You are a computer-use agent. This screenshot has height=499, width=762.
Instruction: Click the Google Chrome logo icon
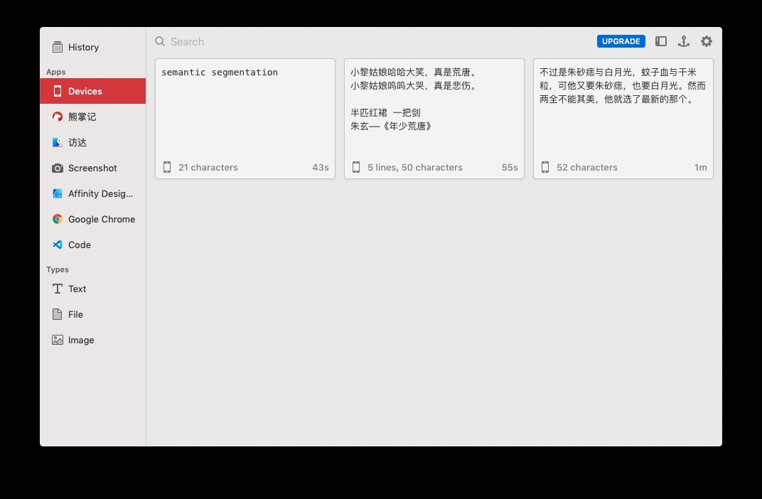pos(58,219)
